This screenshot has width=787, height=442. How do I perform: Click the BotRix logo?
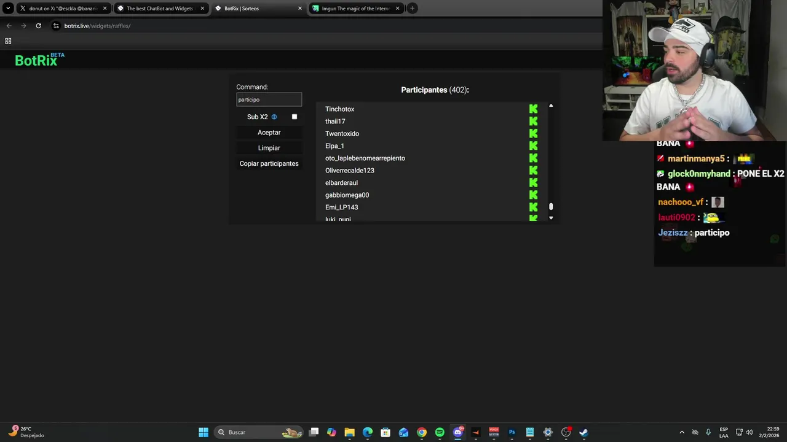(39, 60)
